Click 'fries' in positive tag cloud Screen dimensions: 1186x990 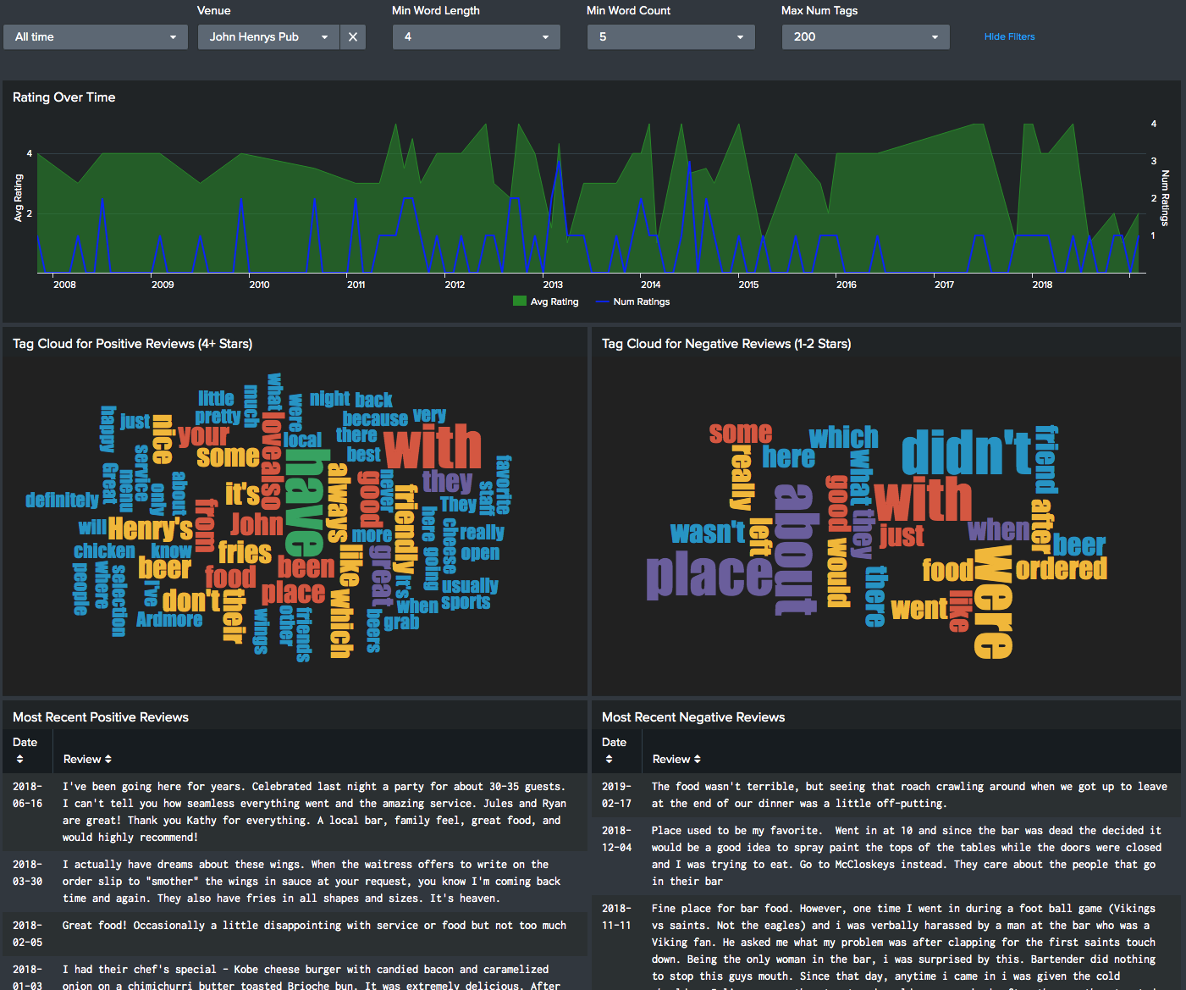click(245, 553)
